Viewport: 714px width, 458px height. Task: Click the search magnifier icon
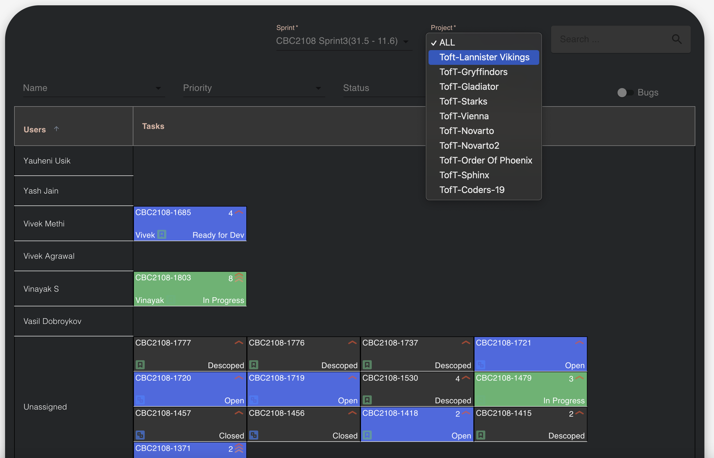pyautogui.click(x=677, y=39)
